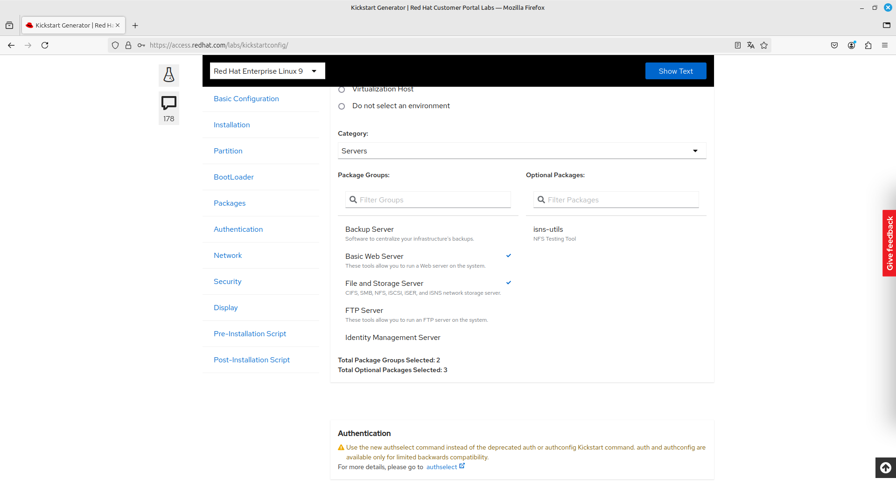Go back to the previous page
The image size is (896, 485).
point(11,45)
